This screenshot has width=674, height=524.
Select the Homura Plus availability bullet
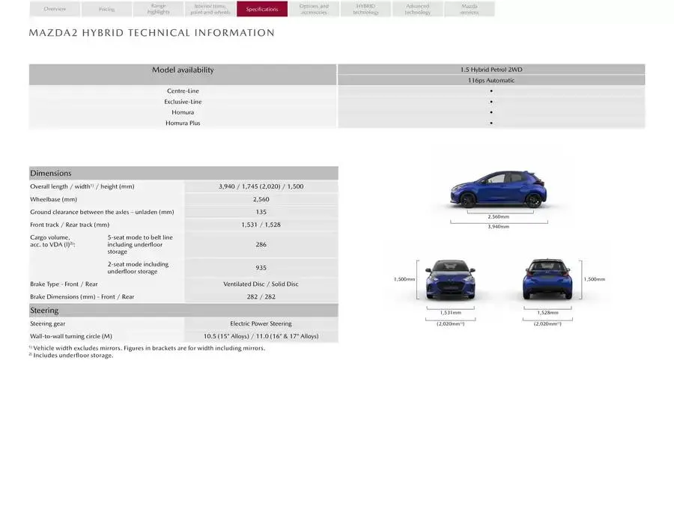pyautogui.click(x=491, y=123)
